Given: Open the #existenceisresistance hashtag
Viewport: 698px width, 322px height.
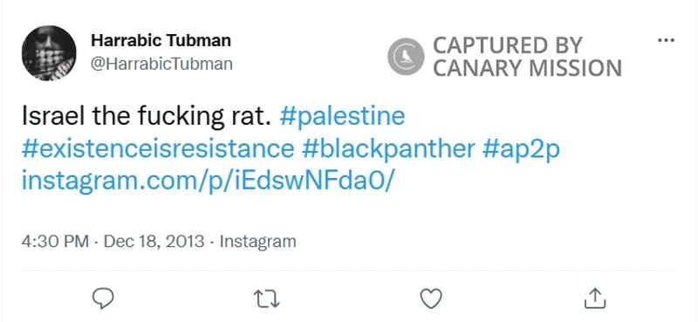Looking at the screenshot, I should point(158,148).
